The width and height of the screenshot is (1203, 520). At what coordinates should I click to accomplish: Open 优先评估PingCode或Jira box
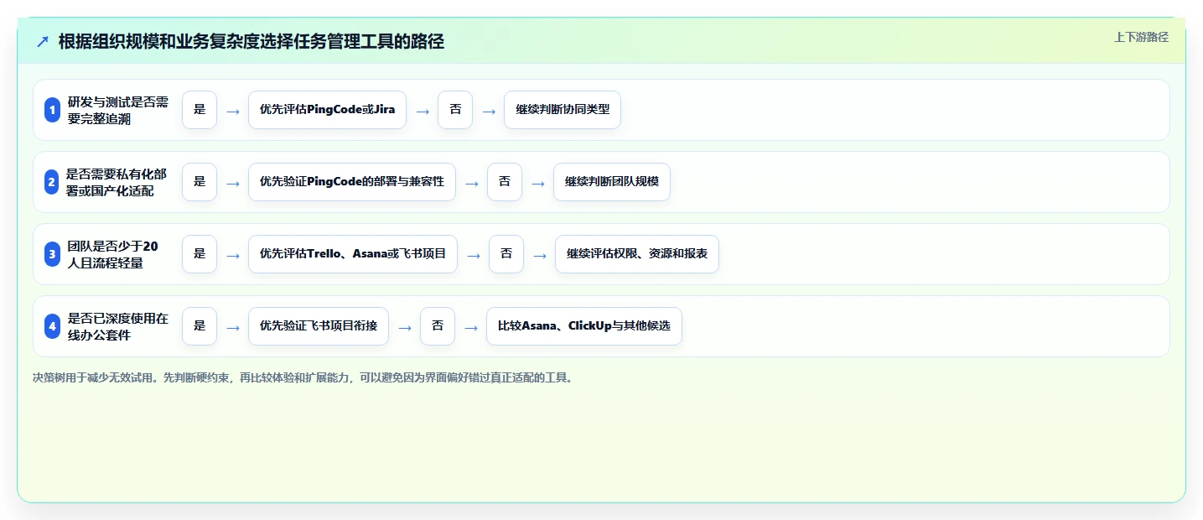(327, 110)
